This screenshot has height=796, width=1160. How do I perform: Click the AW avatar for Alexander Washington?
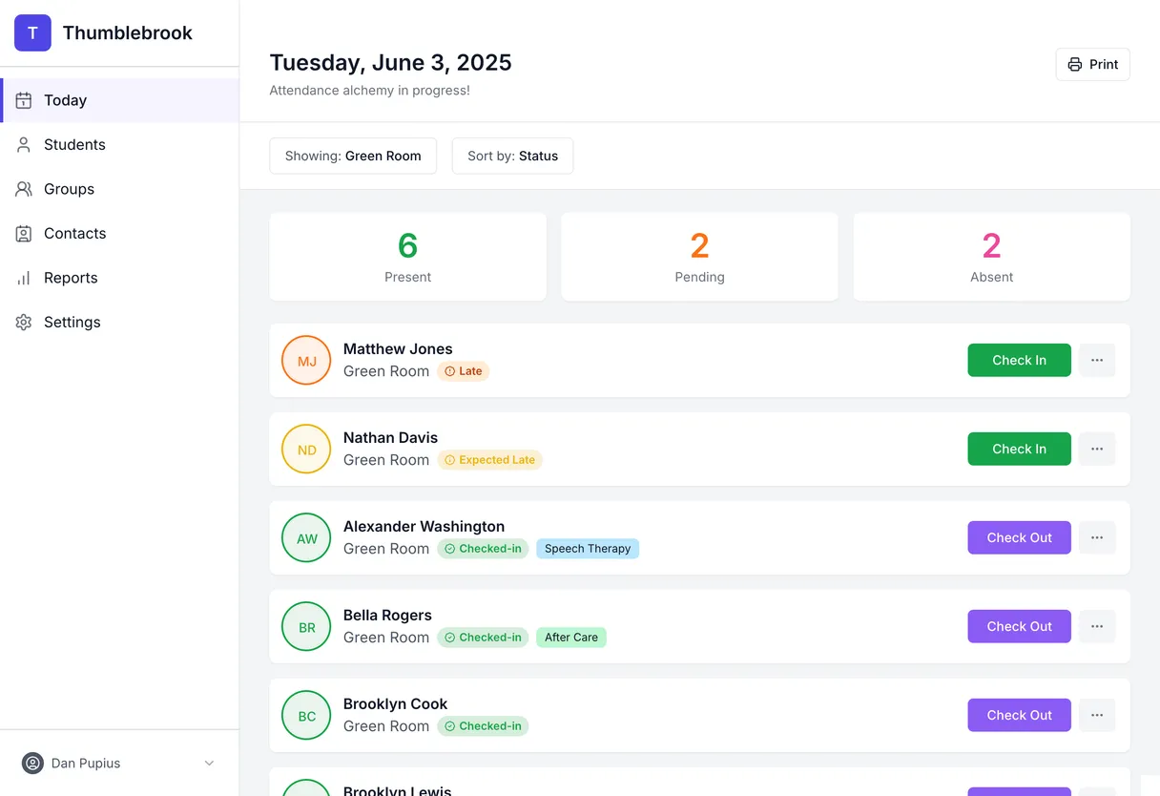(306, 538)
